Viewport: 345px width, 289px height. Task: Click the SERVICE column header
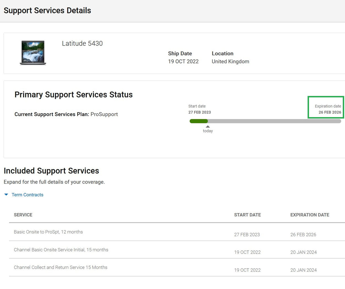tap(23, 215)
